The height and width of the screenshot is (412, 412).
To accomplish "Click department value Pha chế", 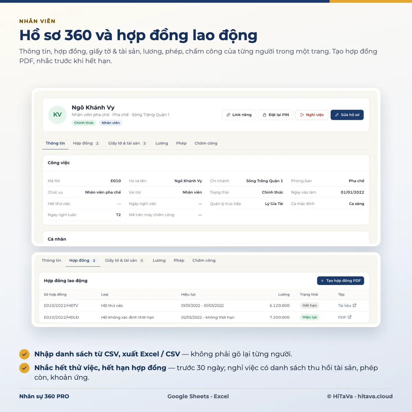I will 356,181.
